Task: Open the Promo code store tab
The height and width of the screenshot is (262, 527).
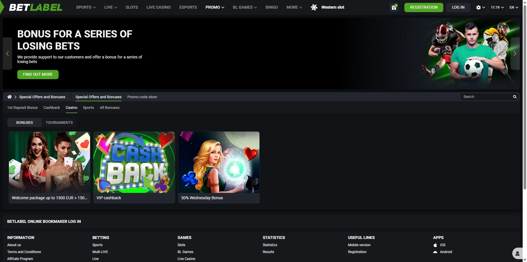Action: click(142, 97)
